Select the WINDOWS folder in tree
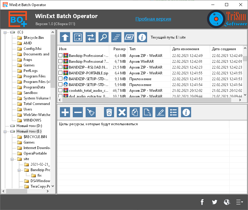The width and height of the screenshot is (248, 210). point(32,120)
